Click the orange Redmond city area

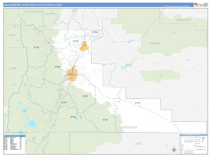tap(84, 46)
